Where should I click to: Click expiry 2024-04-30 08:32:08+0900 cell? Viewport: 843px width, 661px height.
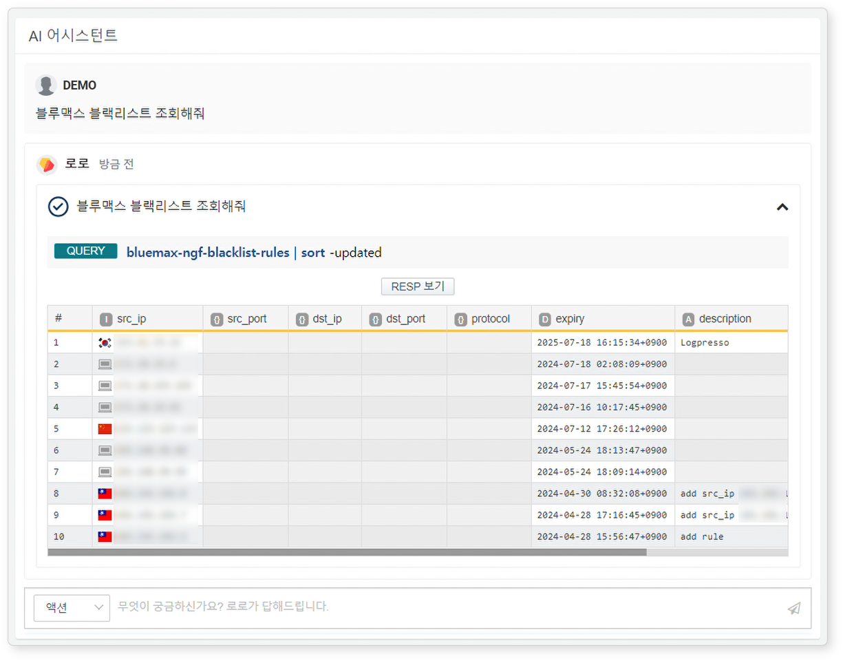603,493
